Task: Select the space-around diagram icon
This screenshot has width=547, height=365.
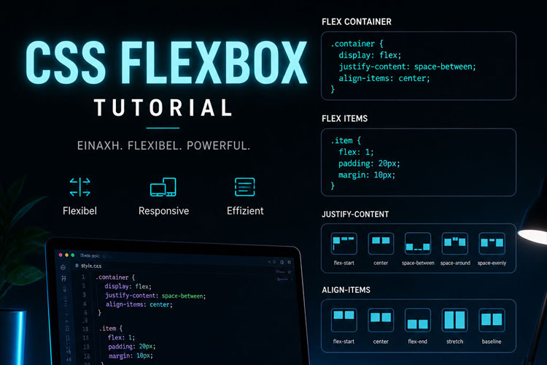Action: [x=455, y=243]
